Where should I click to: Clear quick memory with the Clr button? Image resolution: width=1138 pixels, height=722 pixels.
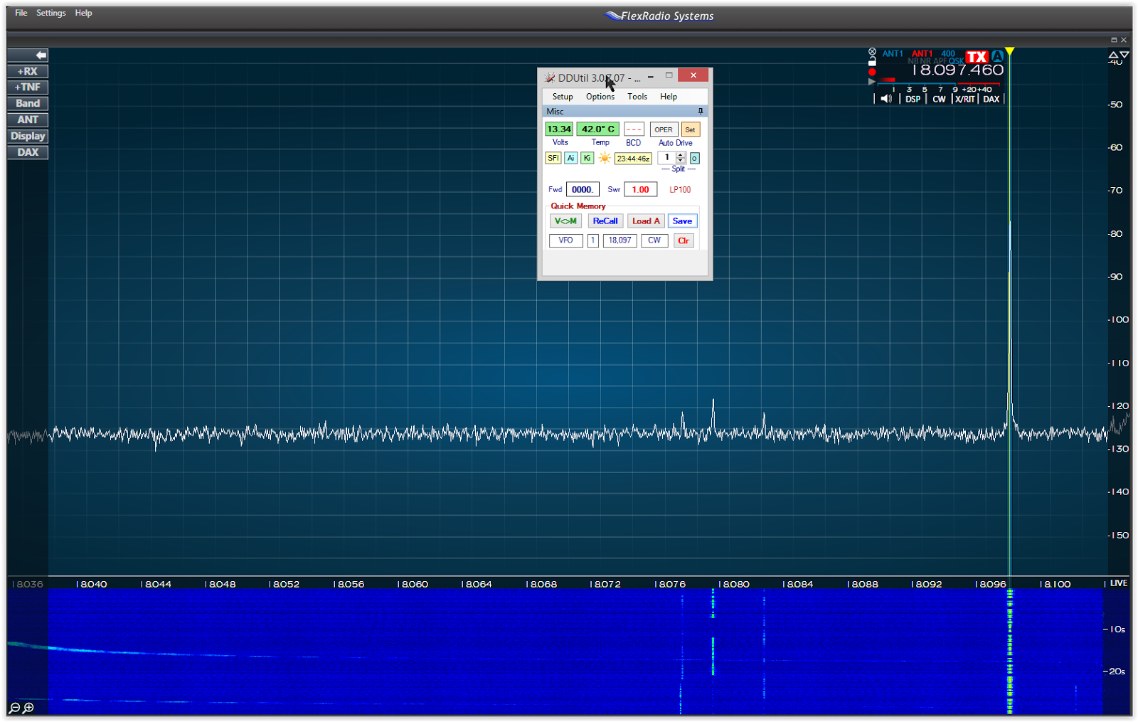coord(684,240)
